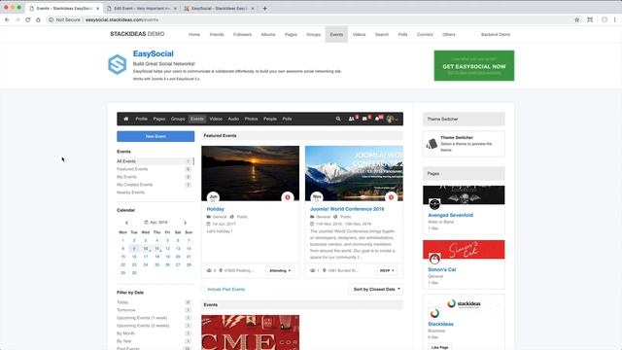Click the Theme Switcher icon
Screen dimensions: 622x350
432,144
